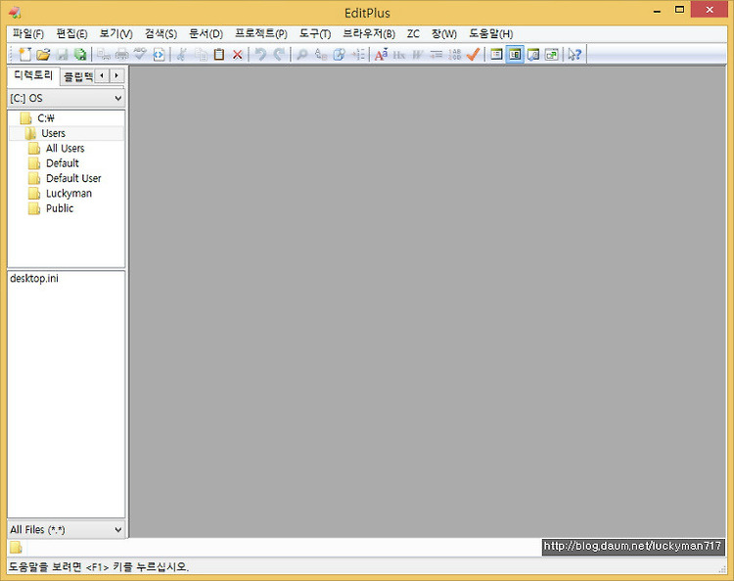
Task: Click the Undo arrow icon
Action: 260,54
